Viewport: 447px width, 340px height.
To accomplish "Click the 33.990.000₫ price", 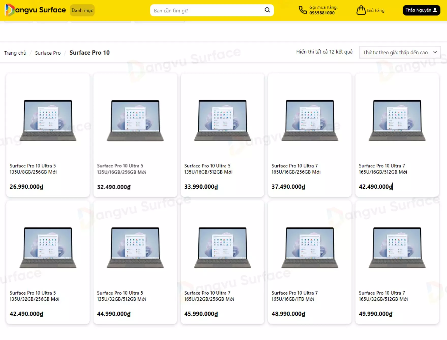I will click(201, 187).
